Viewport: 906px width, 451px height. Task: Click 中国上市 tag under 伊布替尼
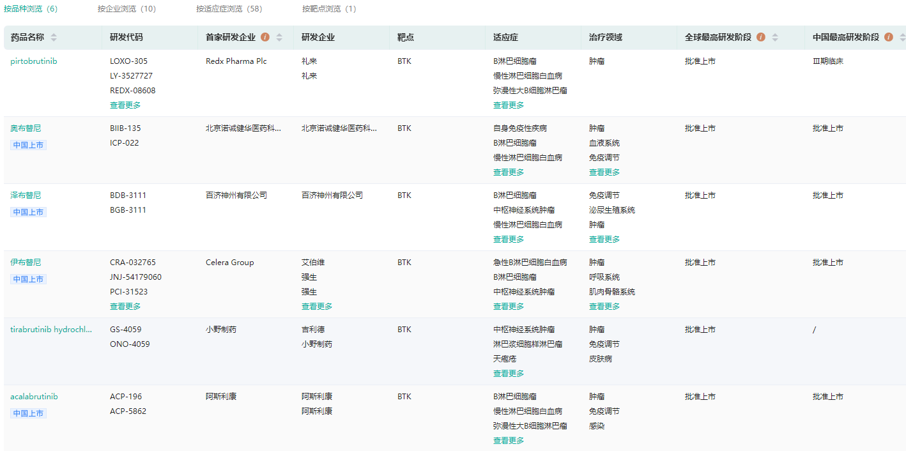pyautogui.click(x=28, y=279)
